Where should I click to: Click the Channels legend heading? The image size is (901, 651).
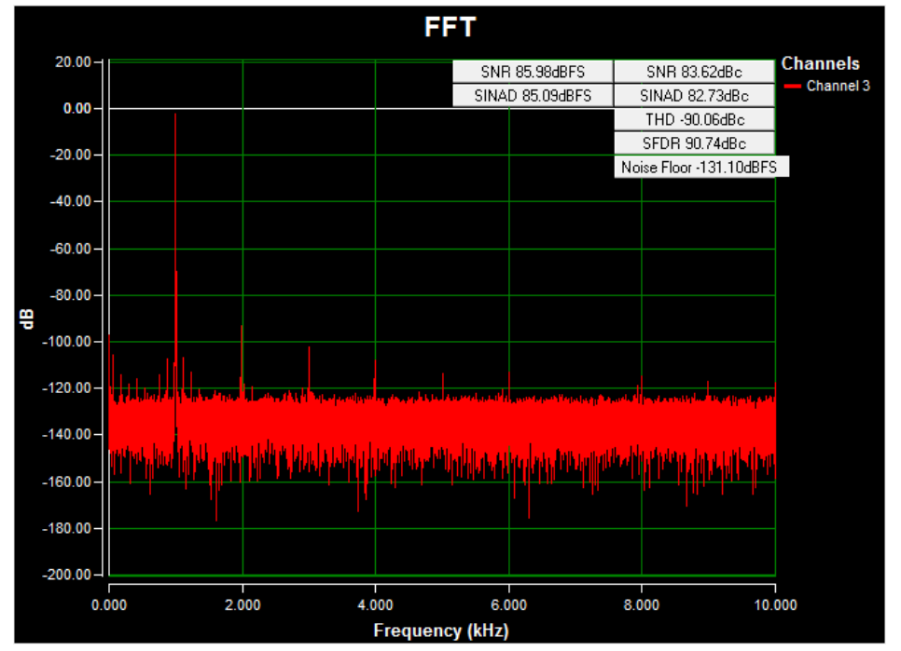(x=820, y=63)
